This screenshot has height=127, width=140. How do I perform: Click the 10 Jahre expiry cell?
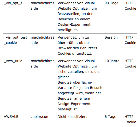coord(112,61)
